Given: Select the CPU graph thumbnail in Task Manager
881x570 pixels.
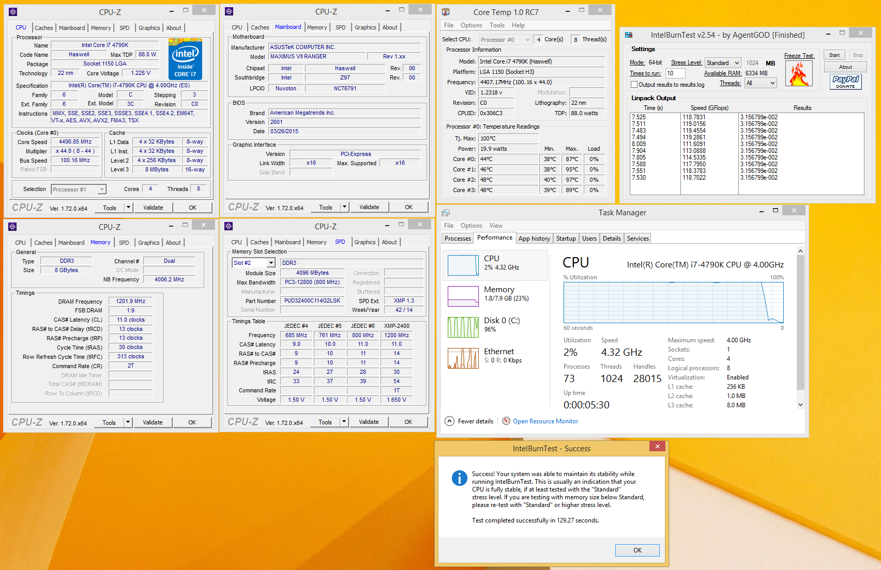Looking at the screenshot, I should pyautogui.click(x=463, y=265).
